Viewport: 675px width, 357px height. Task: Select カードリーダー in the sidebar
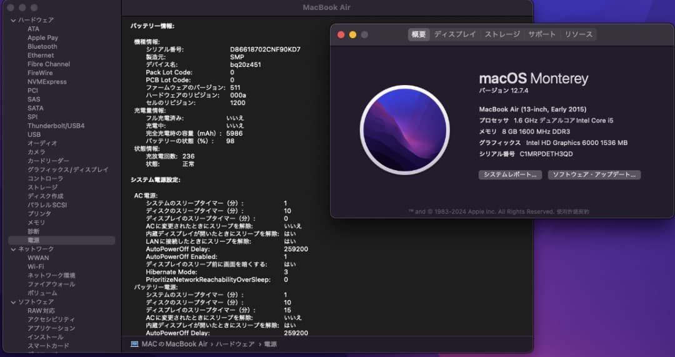tap(48, 161)
